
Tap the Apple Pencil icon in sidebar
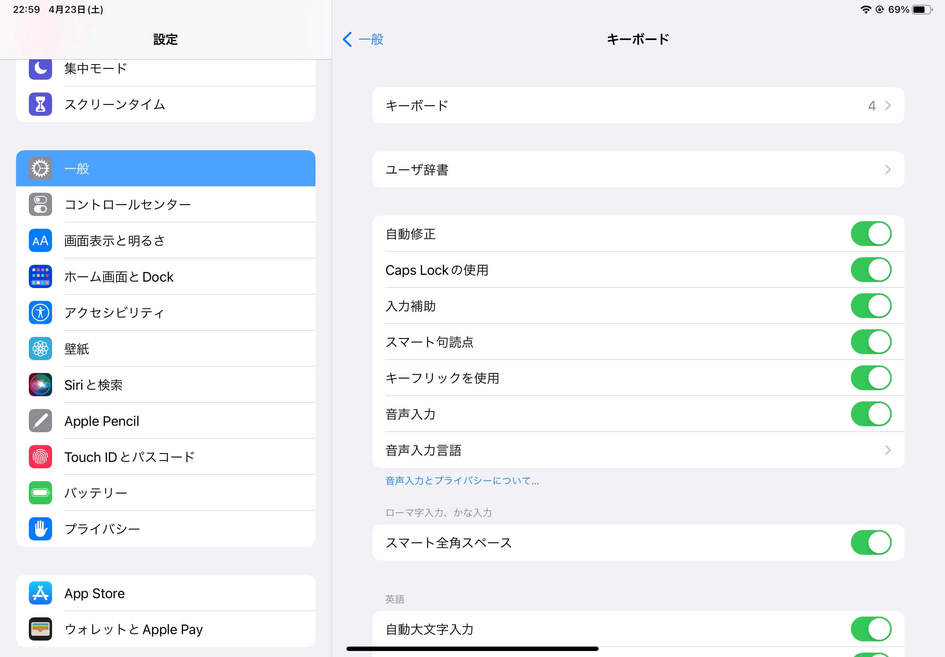pos(40,421)
